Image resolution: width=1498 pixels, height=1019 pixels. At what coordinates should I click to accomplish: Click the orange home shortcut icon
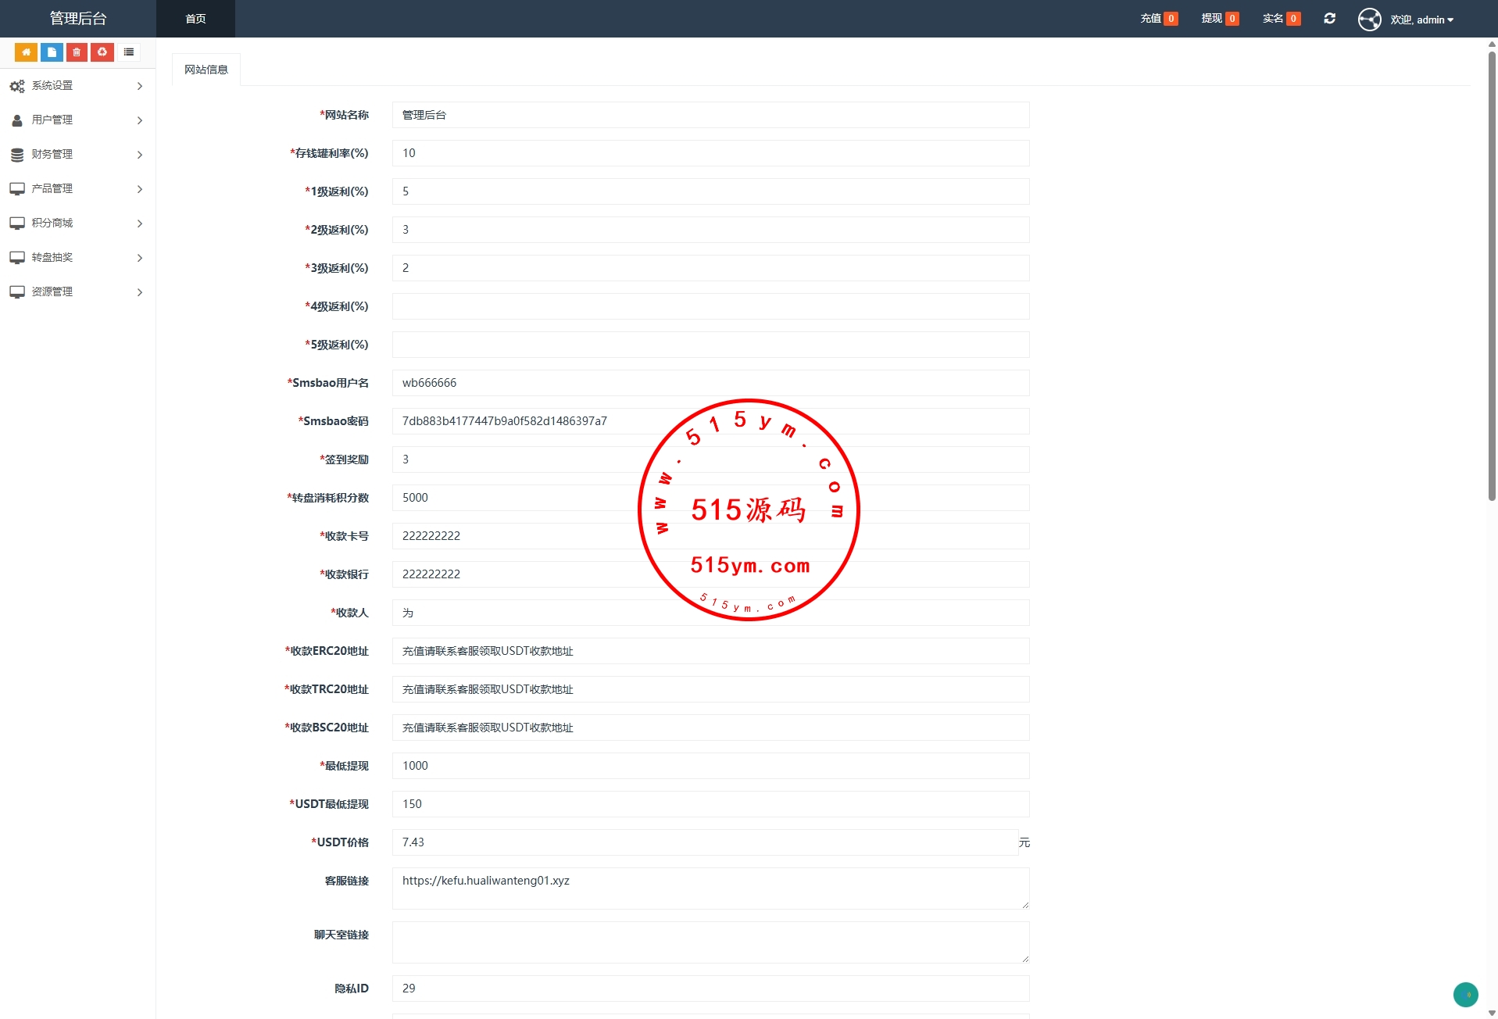click(26, 52)
